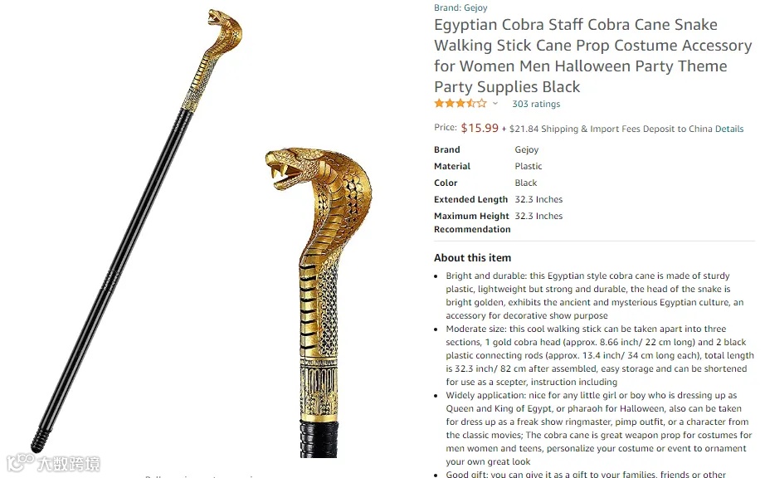Click the Extended Length 32.3 Inches value
The height and width of the screenshot is (478, 765).
click(538, 199)
